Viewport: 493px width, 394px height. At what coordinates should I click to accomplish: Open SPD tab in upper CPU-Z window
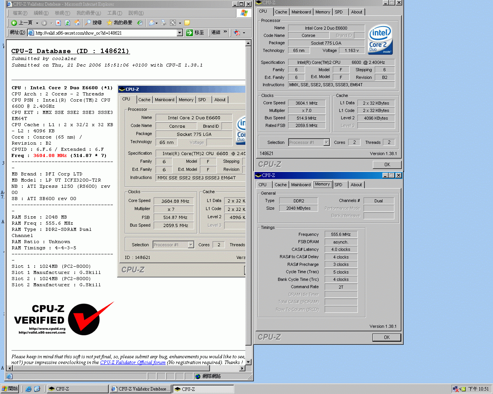(x=339, y=12)
